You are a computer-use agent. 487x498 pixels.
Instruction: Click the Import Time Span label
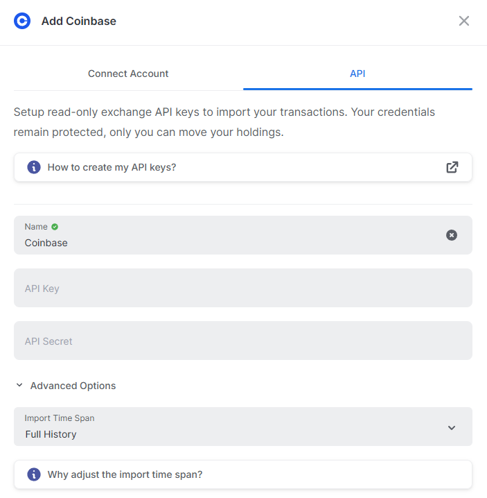point(60,418)
